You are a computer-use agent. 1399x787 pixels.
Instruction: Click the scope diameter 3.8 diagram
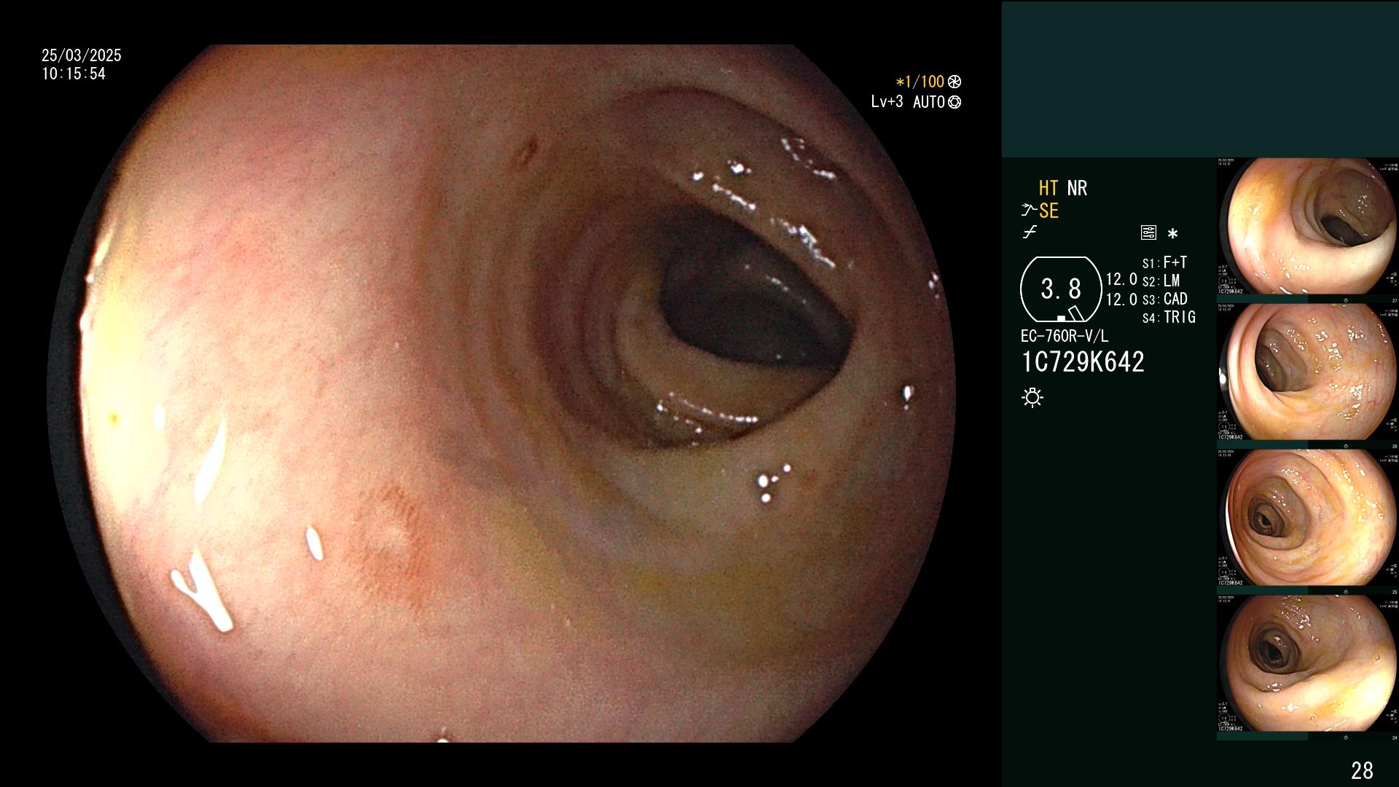[x=1061, y=289]
